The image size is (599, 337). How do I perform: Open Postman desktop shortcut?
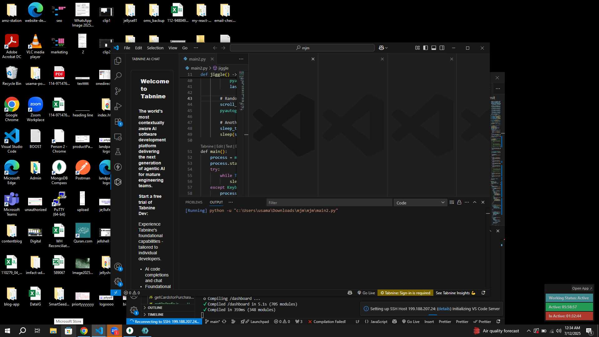[83, 171]
